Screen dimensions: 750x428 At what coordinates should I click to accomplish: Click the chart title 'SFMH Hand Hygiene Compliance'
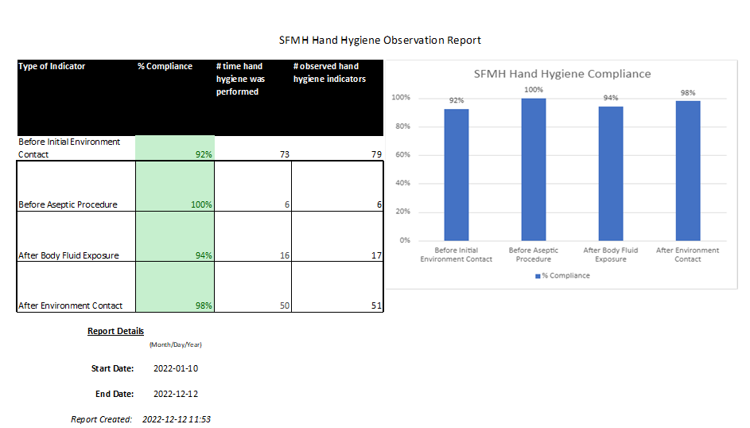562,74
